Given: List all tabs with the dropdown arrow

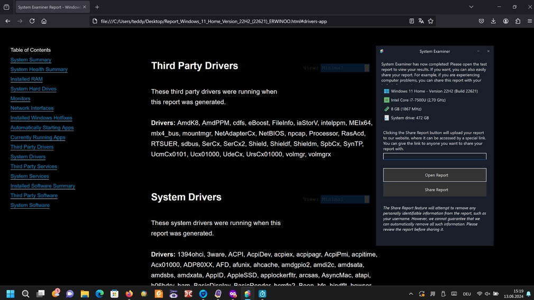Looking at the screenshot, I should tap(471, 7).
